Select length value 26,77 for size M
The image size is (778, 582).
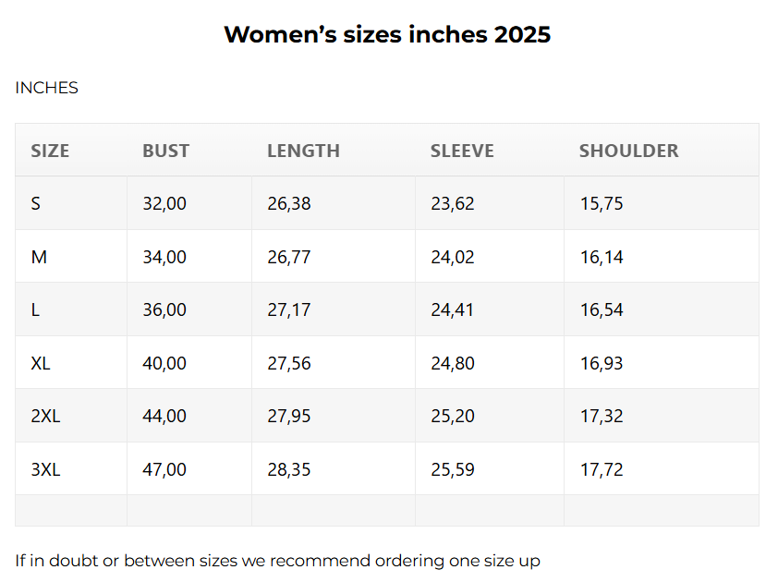pyautogui.click(x=289, y=257)
